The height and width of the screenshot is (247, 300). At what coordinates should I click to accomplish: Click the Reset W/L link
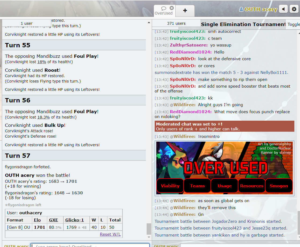[110, 234]
